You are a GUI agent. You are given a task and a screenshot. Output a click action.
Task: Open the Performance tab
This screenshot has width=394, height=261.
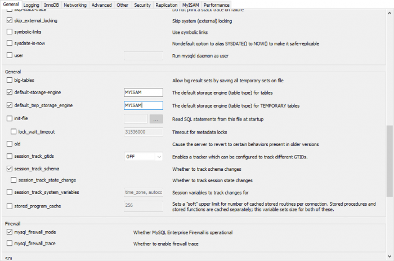click(x=216, y=5)
